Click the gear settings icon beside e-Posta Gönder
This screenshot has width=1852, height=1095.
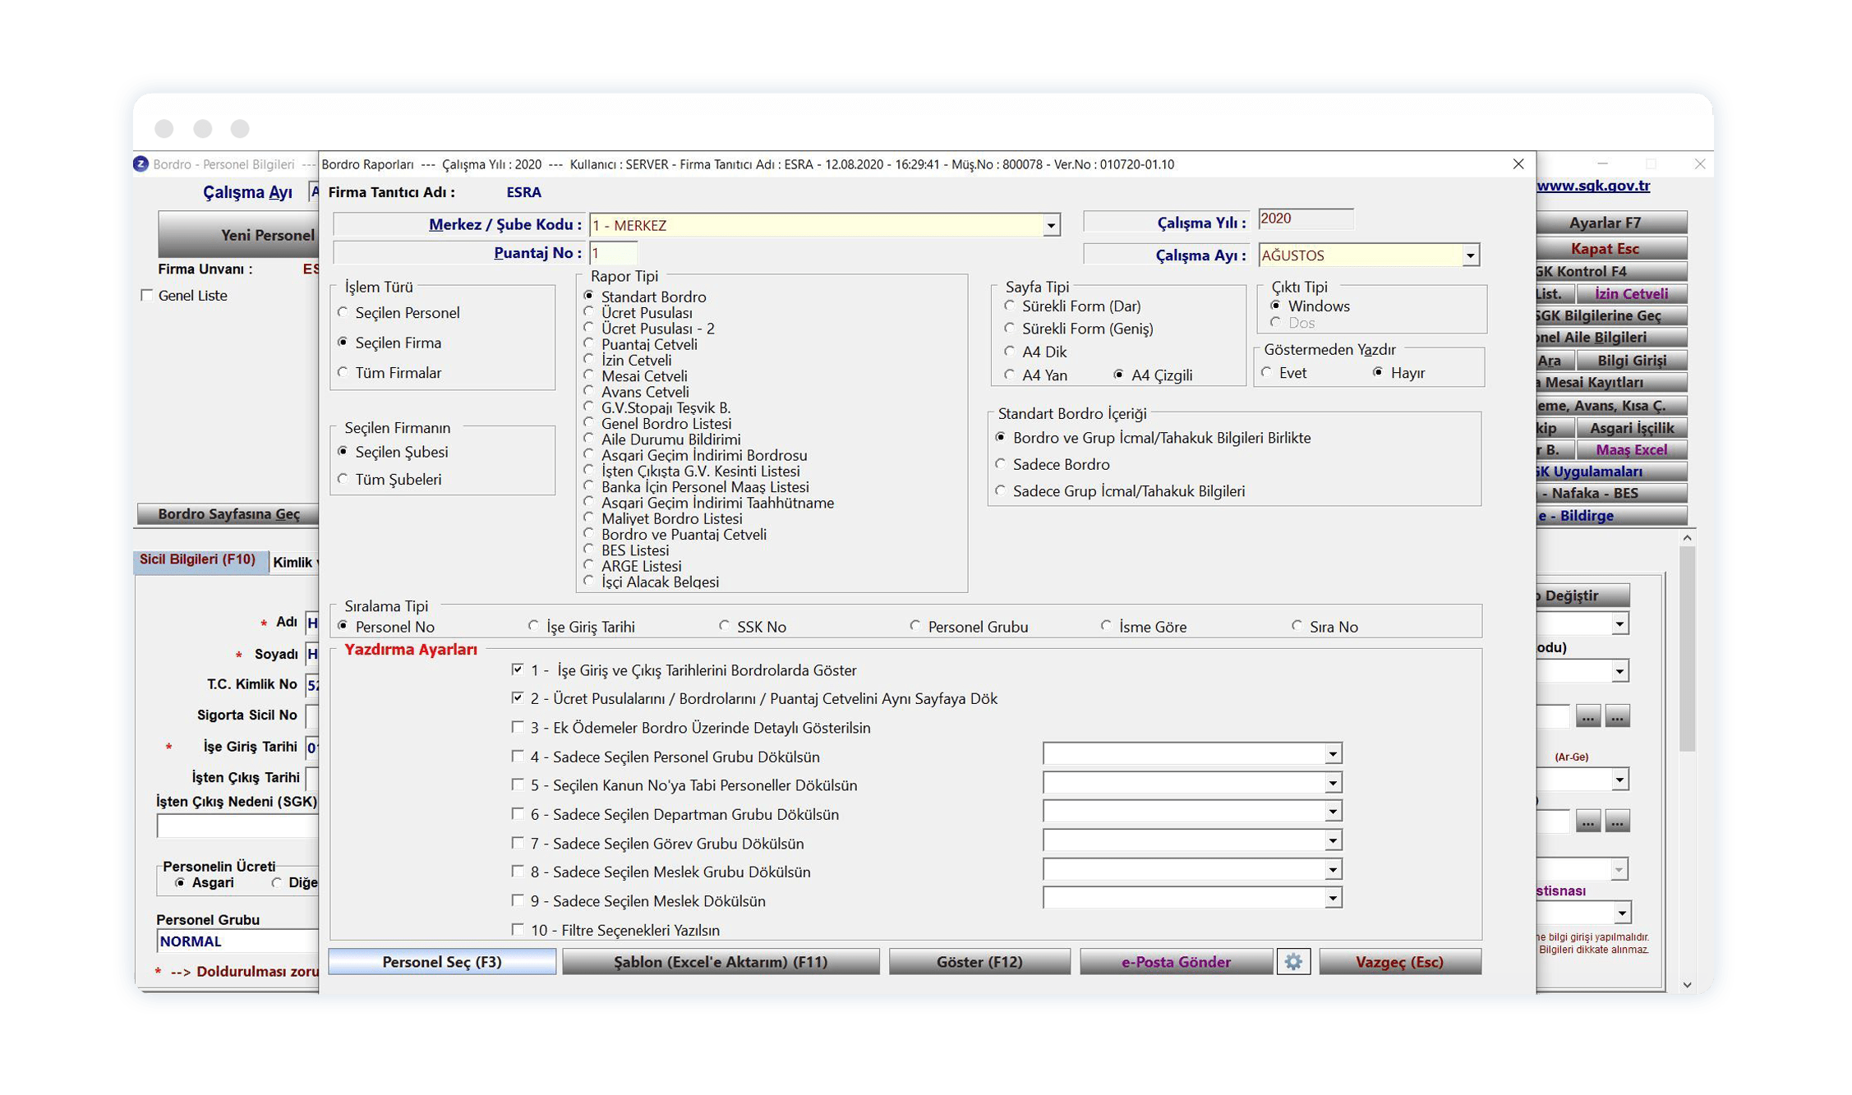(1292, 962)
